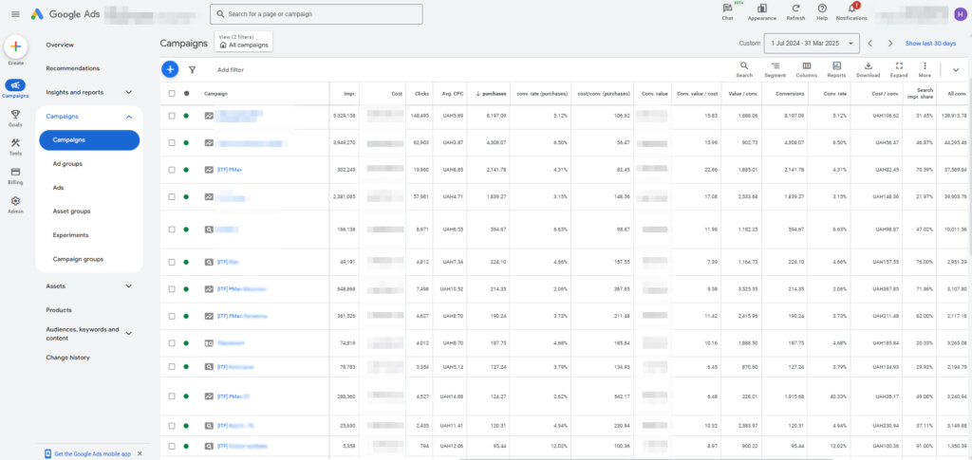Go to Ad groups in the sidebar
Screen dimensions: 972x460
tap(67, 164)
